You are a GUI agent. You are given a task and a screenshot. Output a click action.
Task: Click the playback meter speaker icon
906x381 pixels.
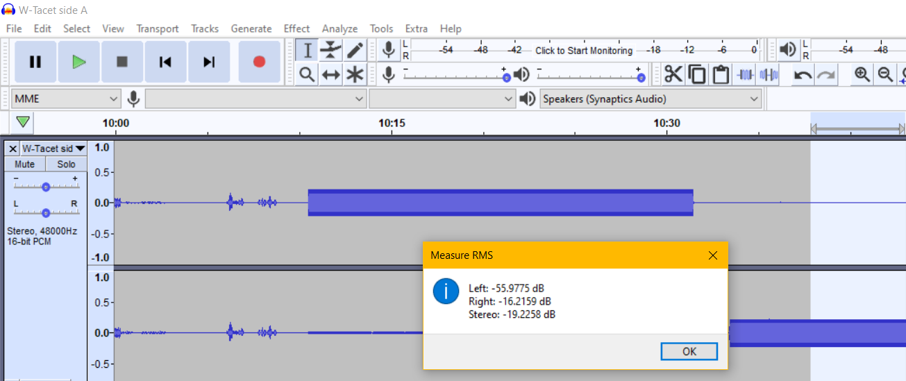[x=788, y=50]
